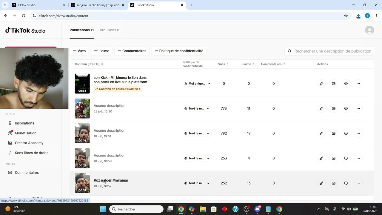Open the "son Kick : Mr_kimura" video title
This screenshot has height=215, width=382.
122,80
